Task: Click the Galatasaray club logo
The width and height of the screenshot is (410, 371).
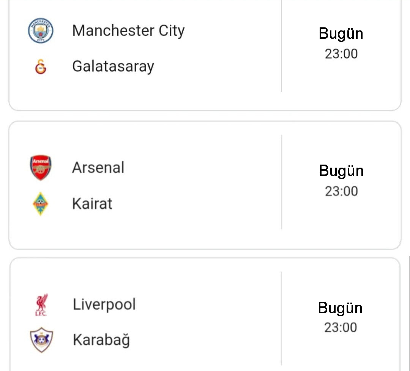Action: pos(41,67)
